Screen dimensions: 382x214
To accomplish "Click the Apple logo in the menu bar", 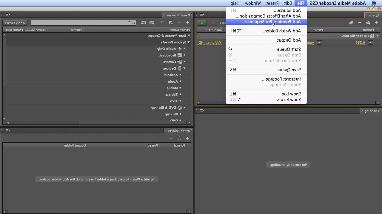I will [x=374, y=3].
